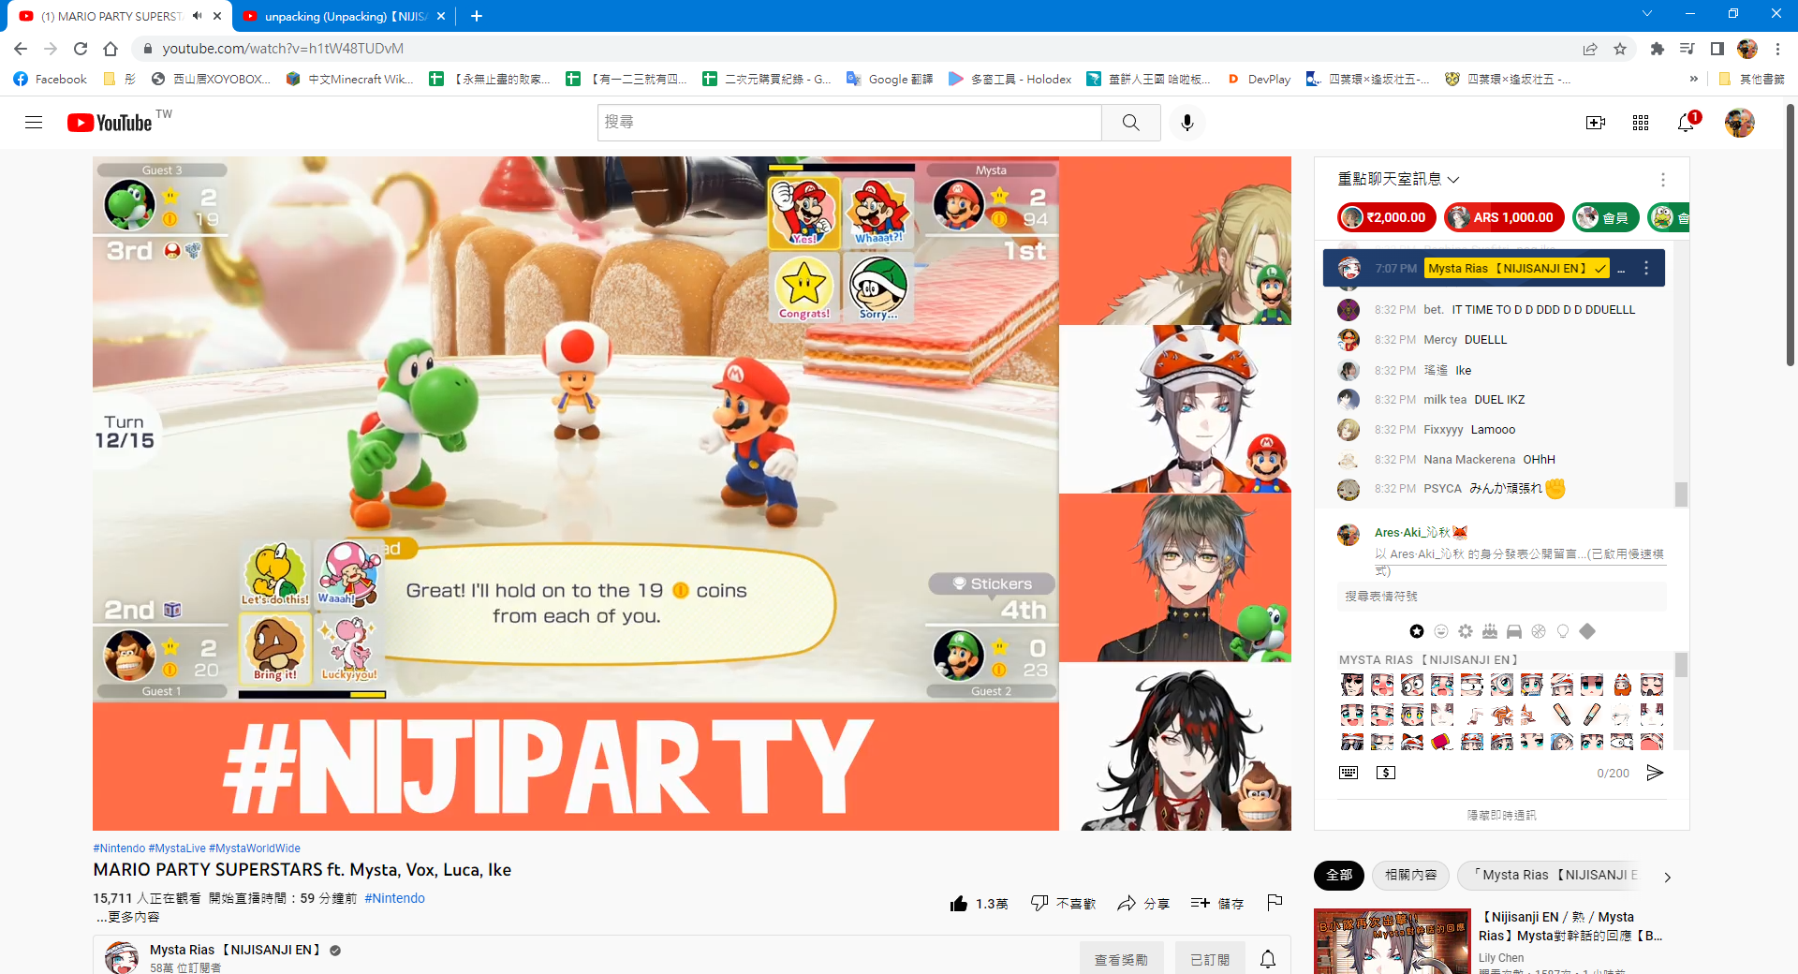Image resolution: width=1798 pixels, height=974 pixels.
Task: Start voice search with the microphone icon
Action: pos(1186,123)
